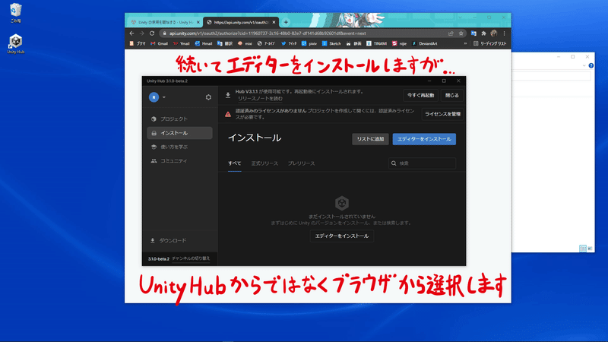Open 翻訳 bookmark
608x342 pixels.
click(224, 43)
